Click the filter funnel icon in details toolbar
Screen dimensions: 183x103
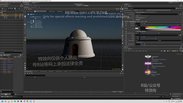pyautogui.click(x=10, y=55)
